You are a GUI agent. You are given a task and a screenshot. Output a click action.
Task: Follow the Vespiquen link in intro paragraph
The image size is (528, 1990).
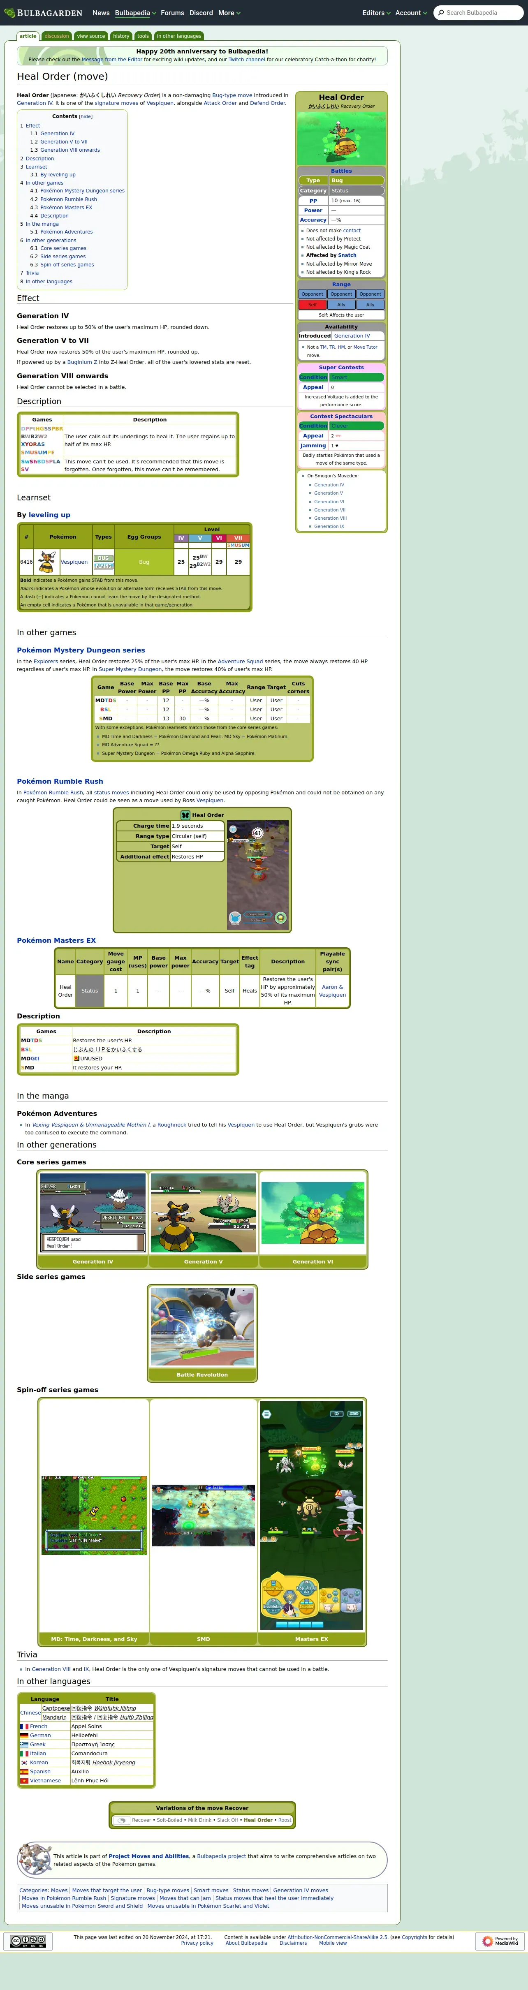[160, 103]
